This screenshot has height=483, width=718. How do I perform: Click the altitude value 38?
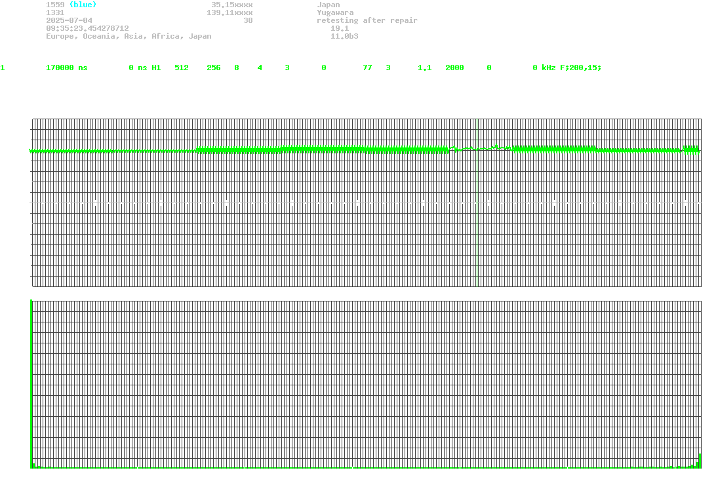248,20
